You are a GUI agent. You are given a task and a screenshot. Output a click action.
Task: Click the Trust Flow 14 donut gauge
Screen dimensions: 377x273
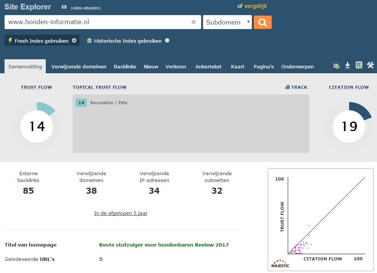[37, 126]
